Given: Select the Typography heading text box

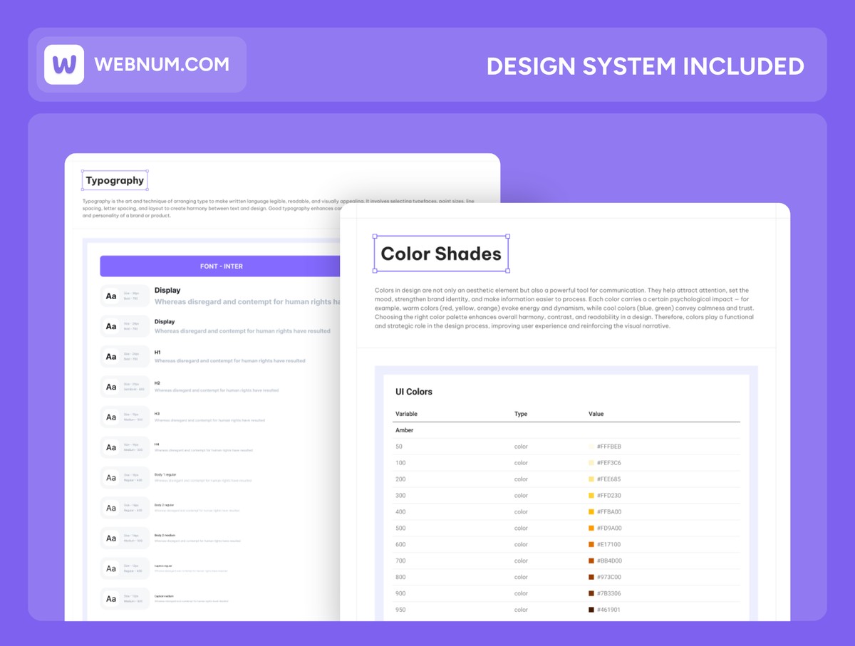Looking at the screenshot, I should 115,181.
